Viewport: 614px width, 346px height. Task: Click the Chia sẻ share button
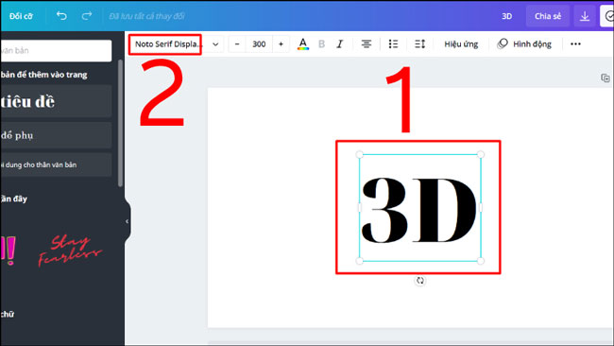(x=548, y=16)
